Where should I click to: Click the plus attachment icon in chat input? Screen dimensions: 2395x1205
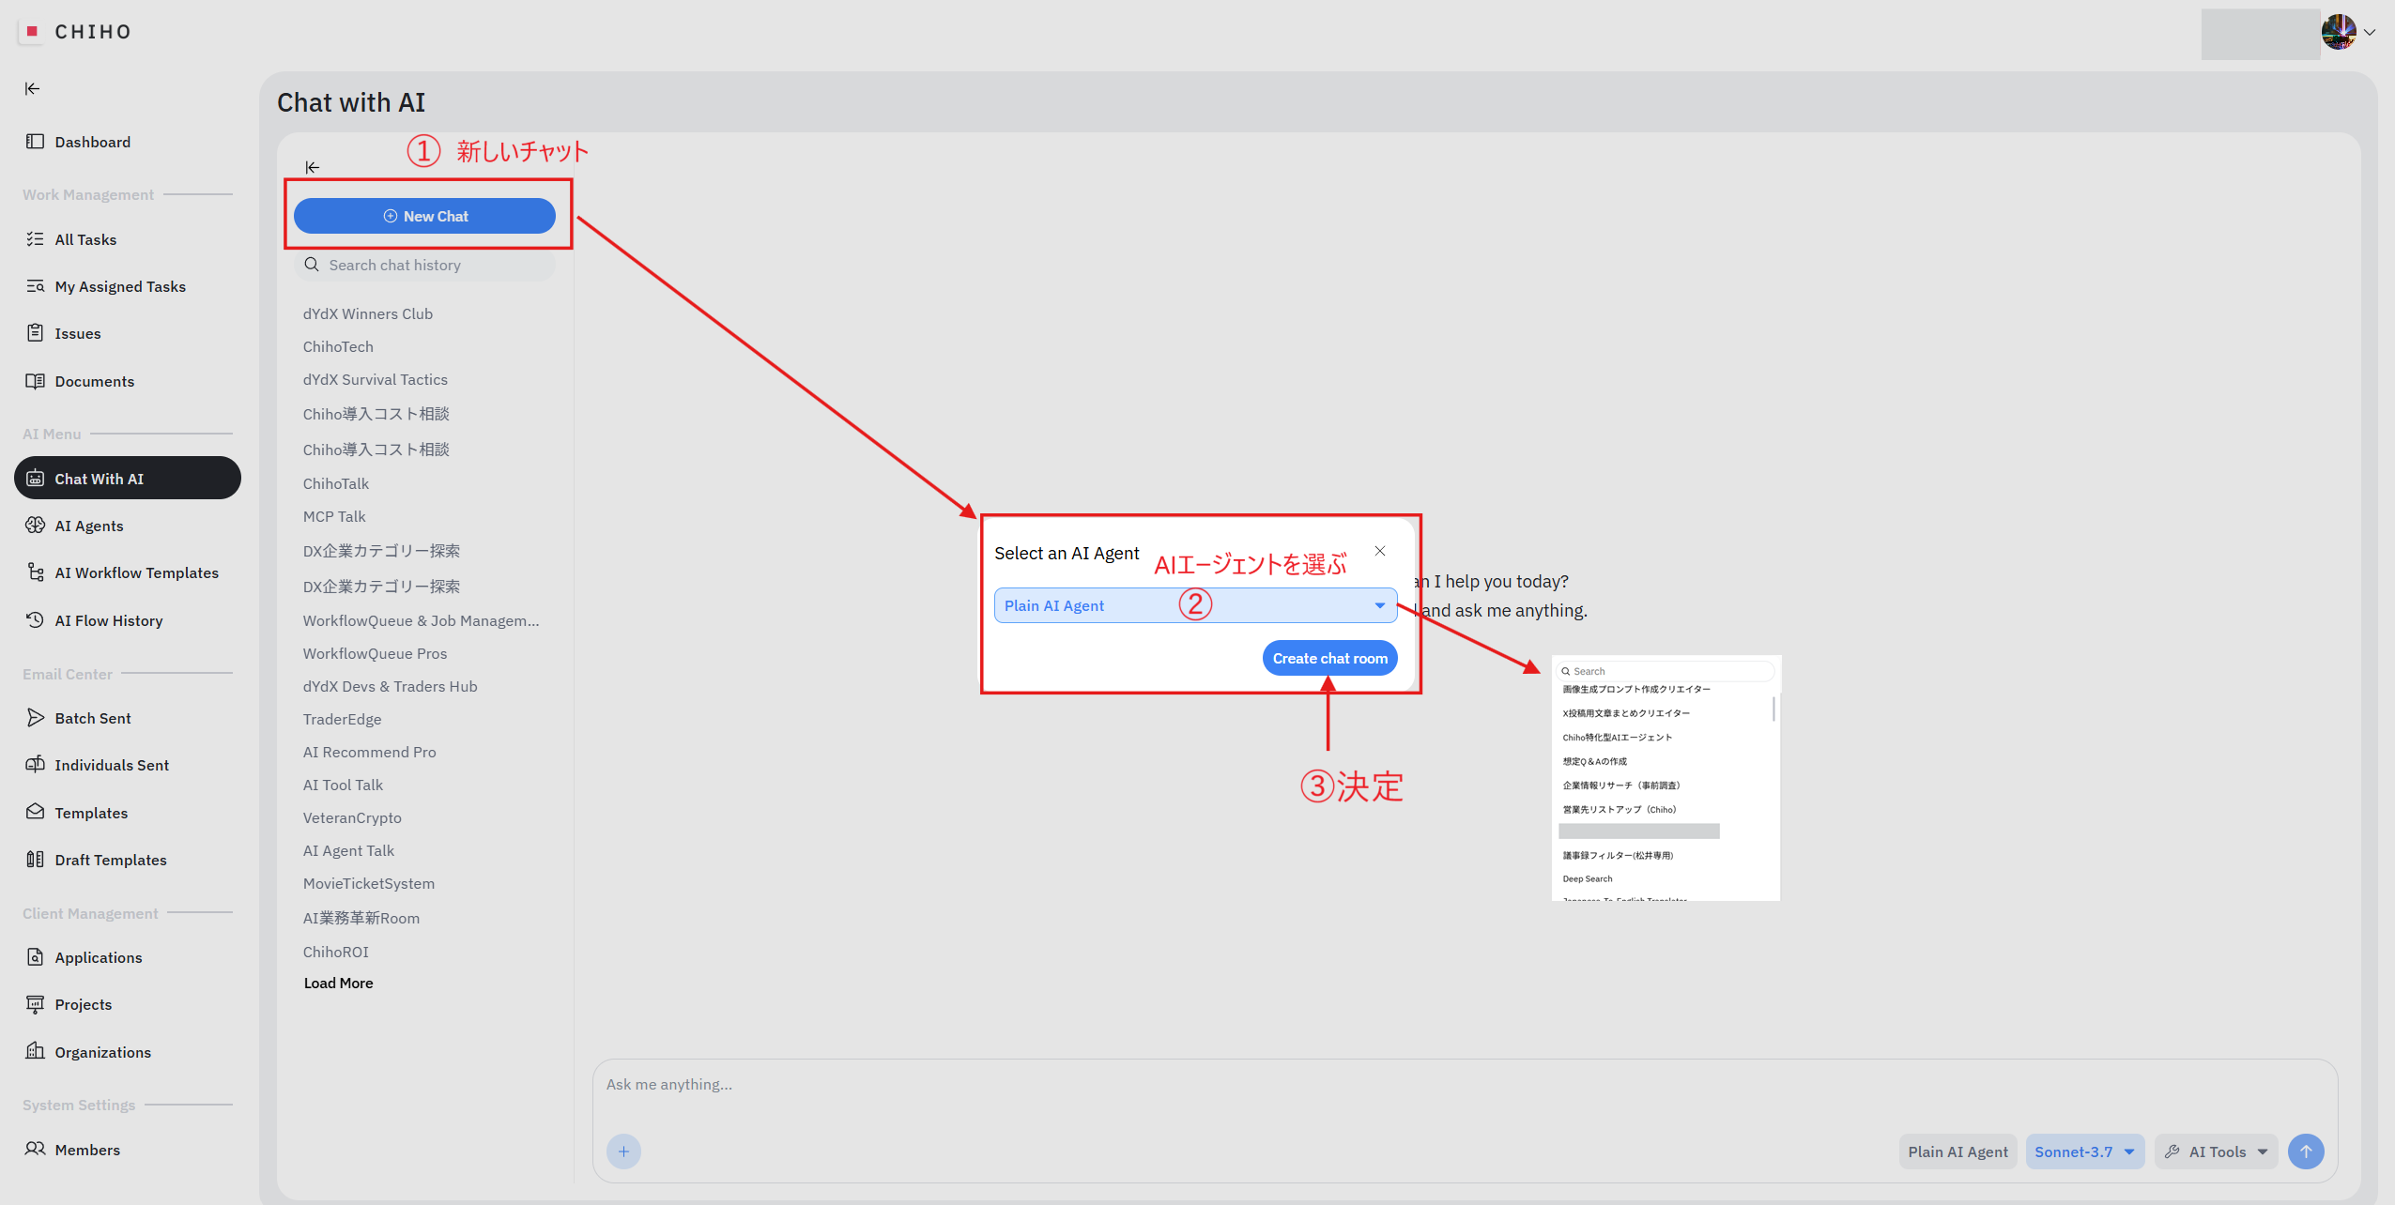[623, 1151]
